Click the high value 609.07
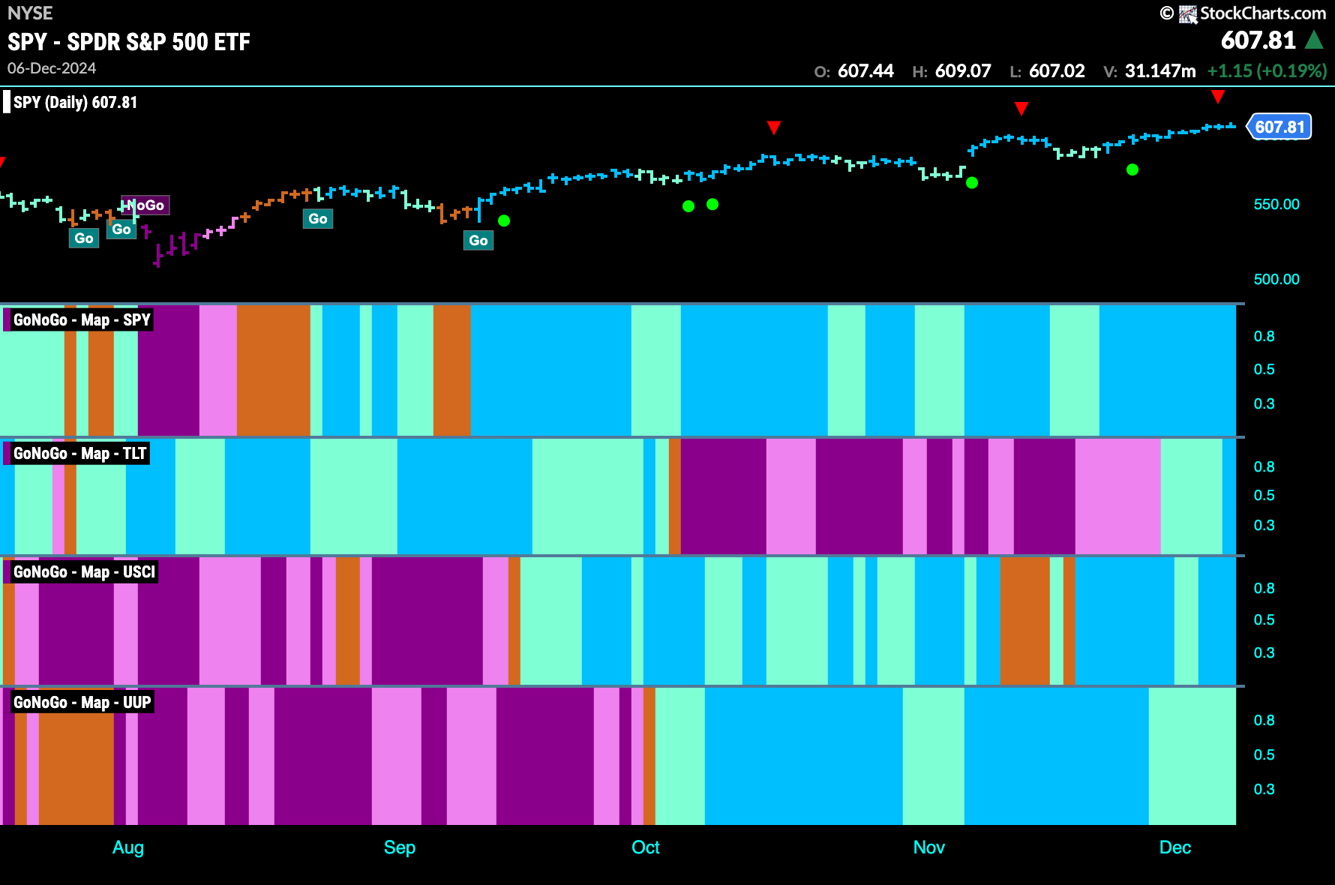Screen dimensions: 1335x885 963,71
